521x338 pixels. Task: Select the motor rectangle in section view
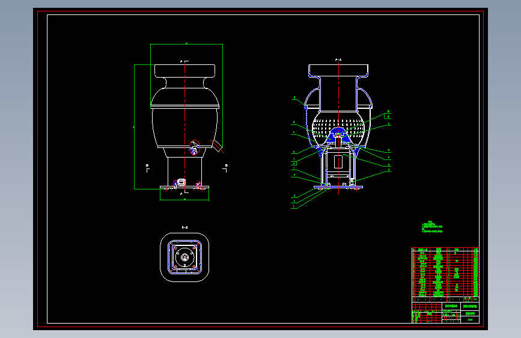pos(338,162)
